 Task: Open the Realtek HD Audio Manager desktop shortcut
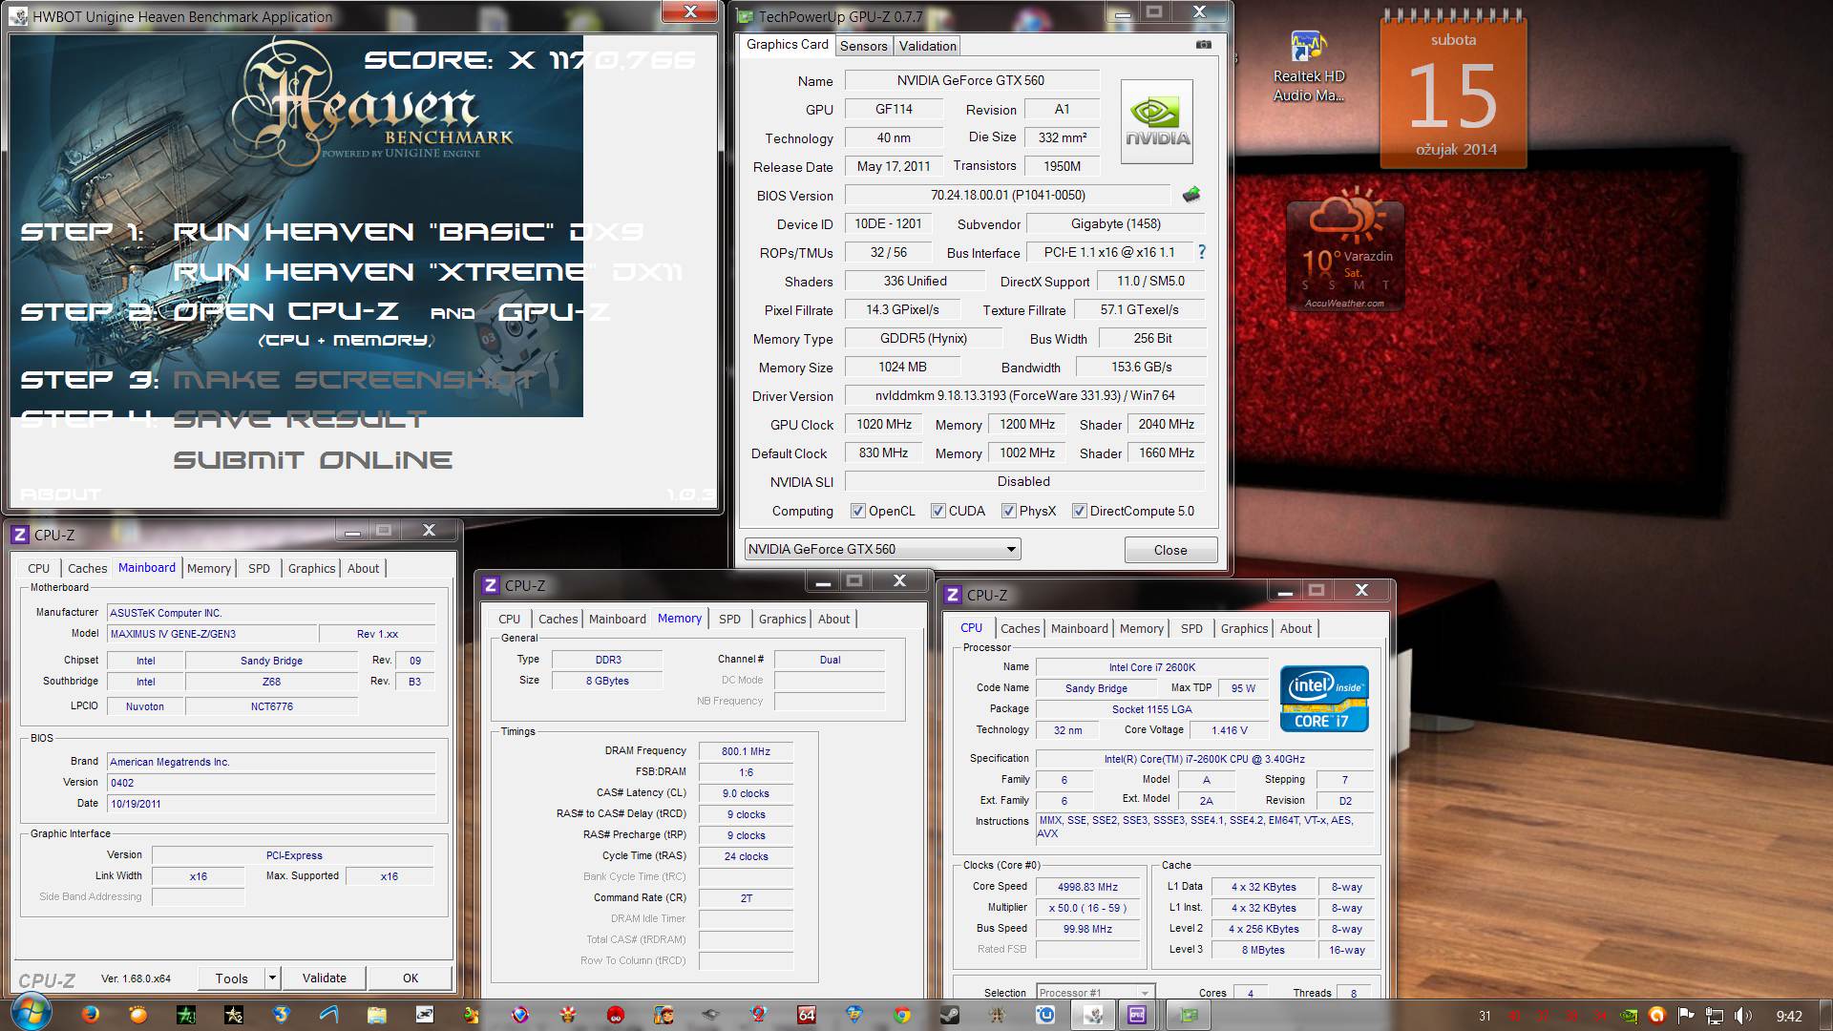tap(1308, 67)
